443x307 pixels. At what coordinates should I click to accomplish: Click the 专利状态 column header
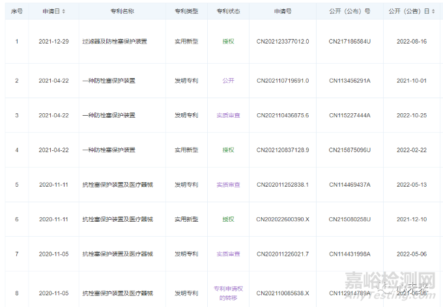[x=228, y=12]
